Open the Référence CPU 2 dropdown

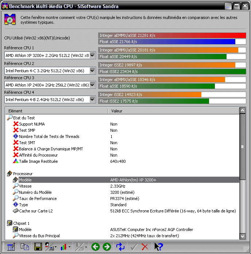point(92,70)
